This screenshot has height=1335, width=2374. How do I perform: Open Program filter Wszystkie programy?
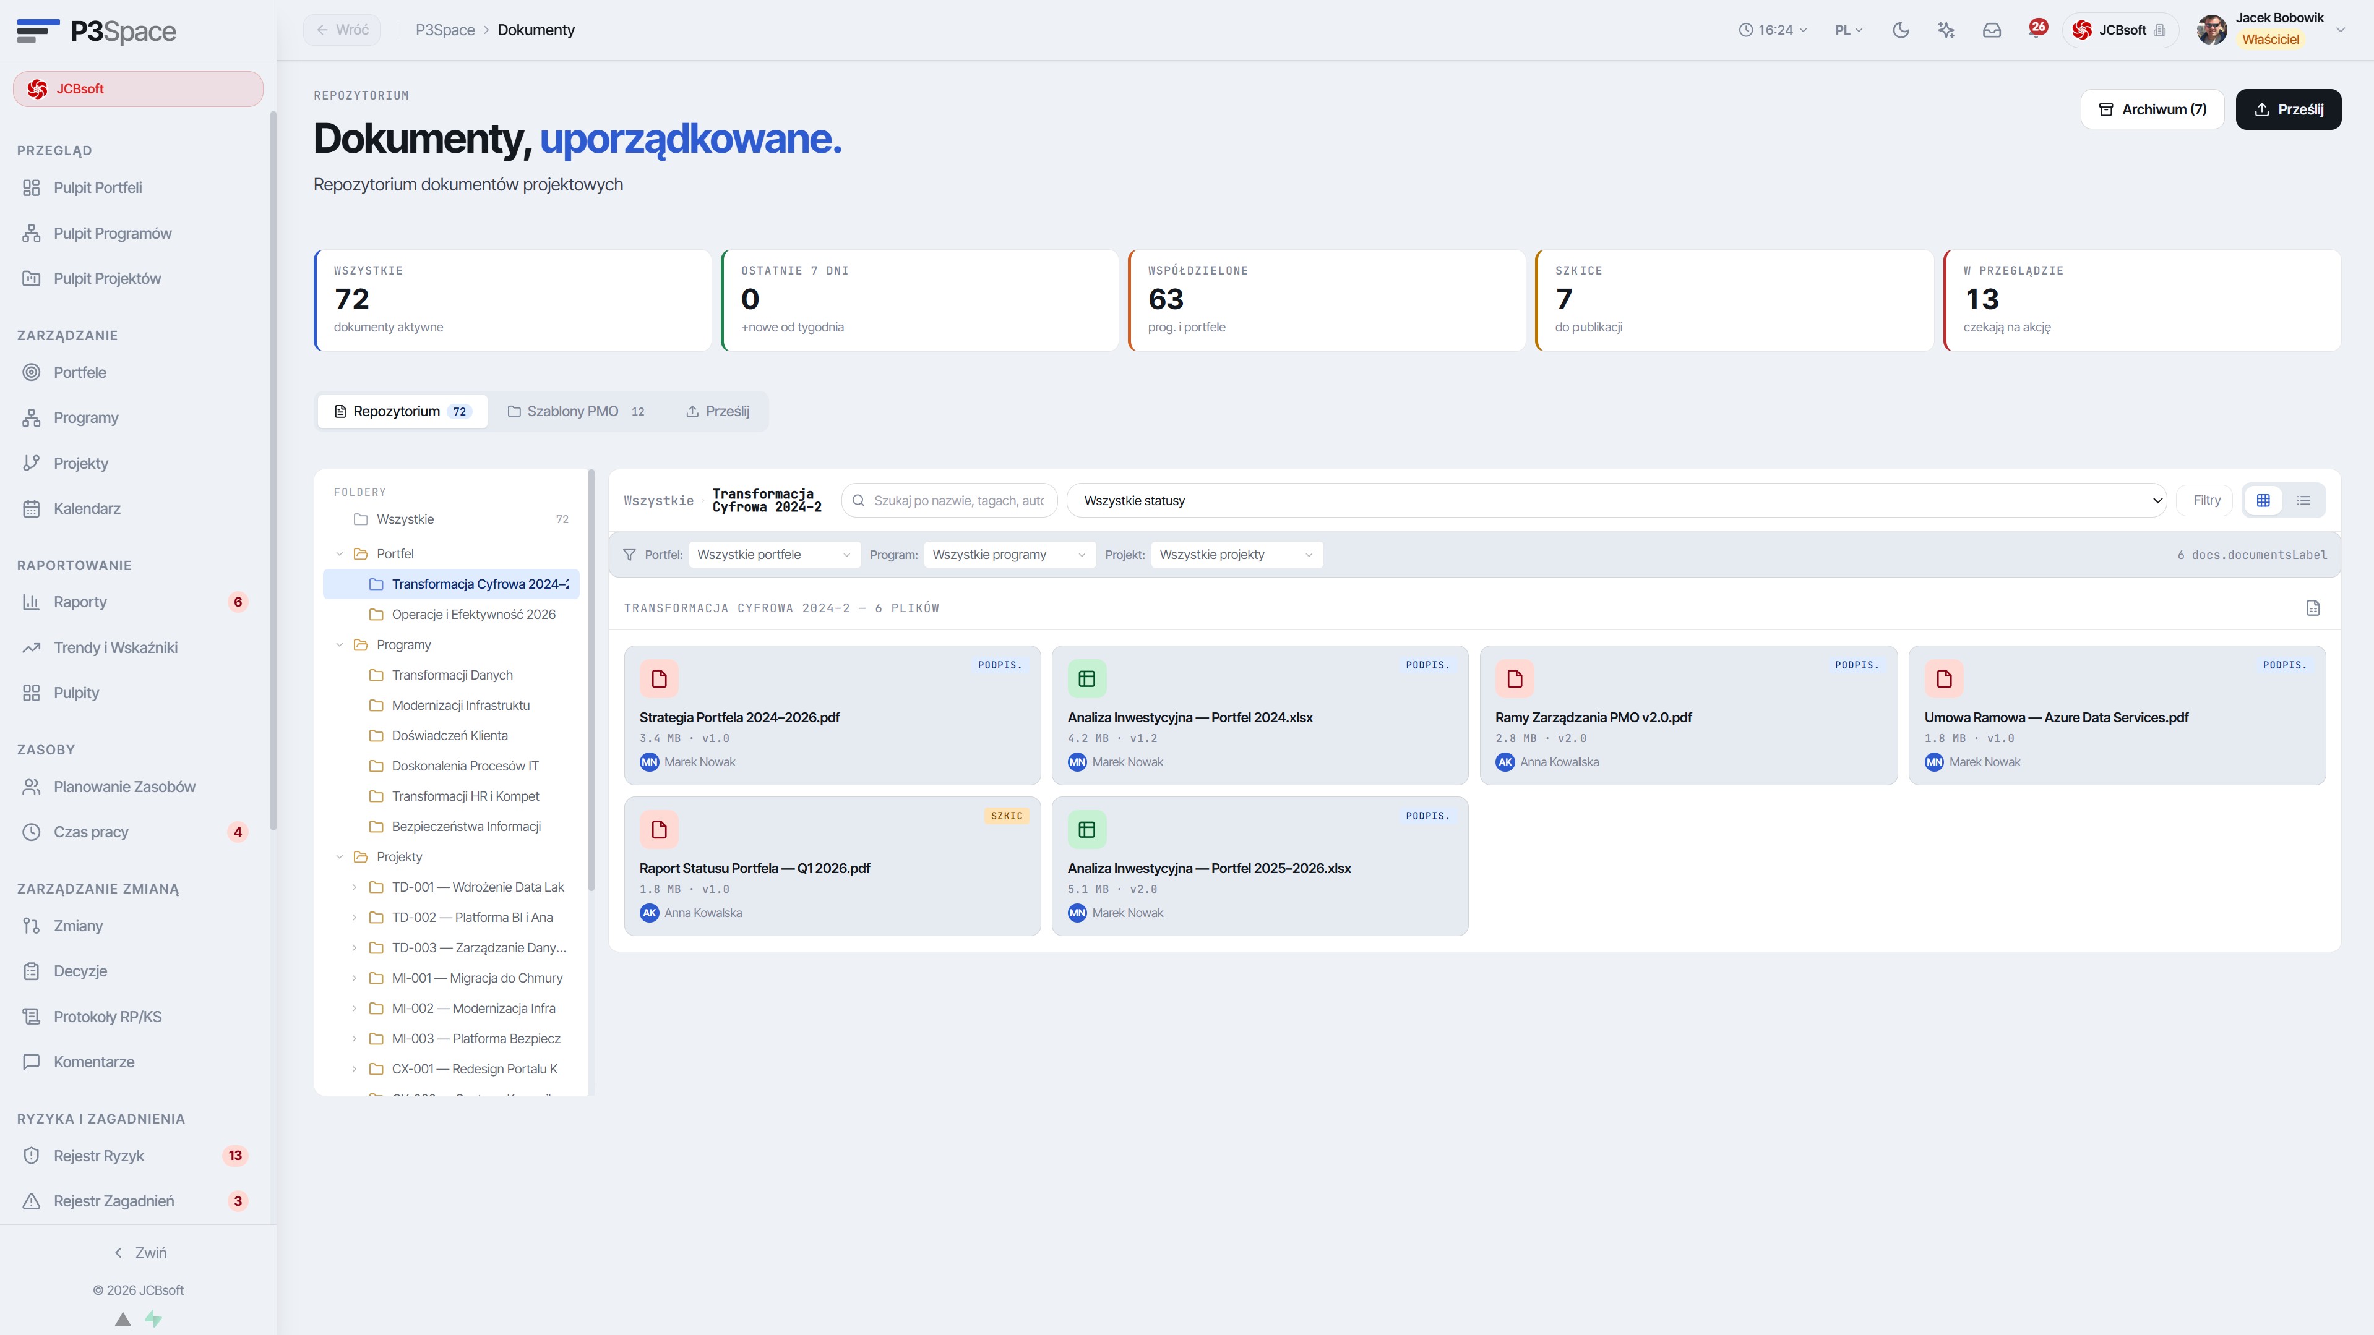pyautogui.click(x=1009, y=555)
